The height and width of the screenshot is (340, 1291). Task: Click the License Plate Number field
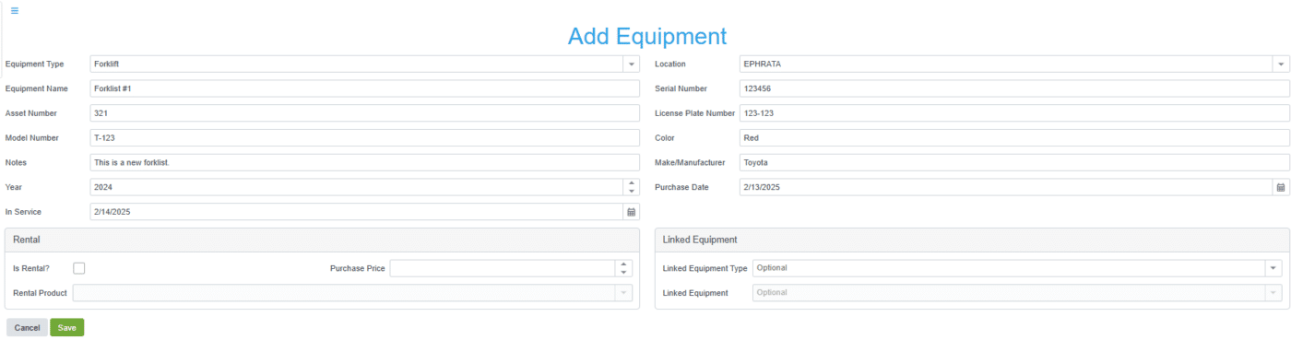click(x=1013, y=113)
